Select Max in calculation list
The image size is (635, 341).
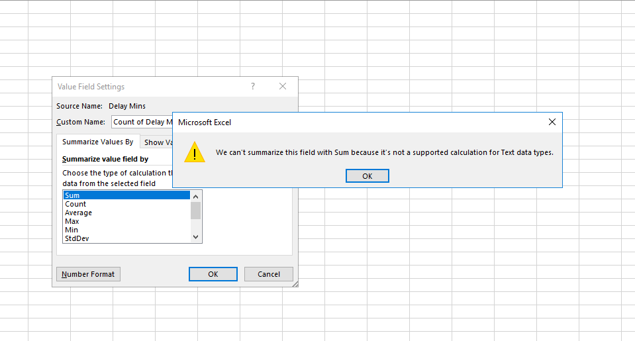126,221
